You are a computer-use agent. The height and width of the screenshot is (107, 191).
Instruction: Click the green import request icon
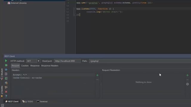(6, 78)
